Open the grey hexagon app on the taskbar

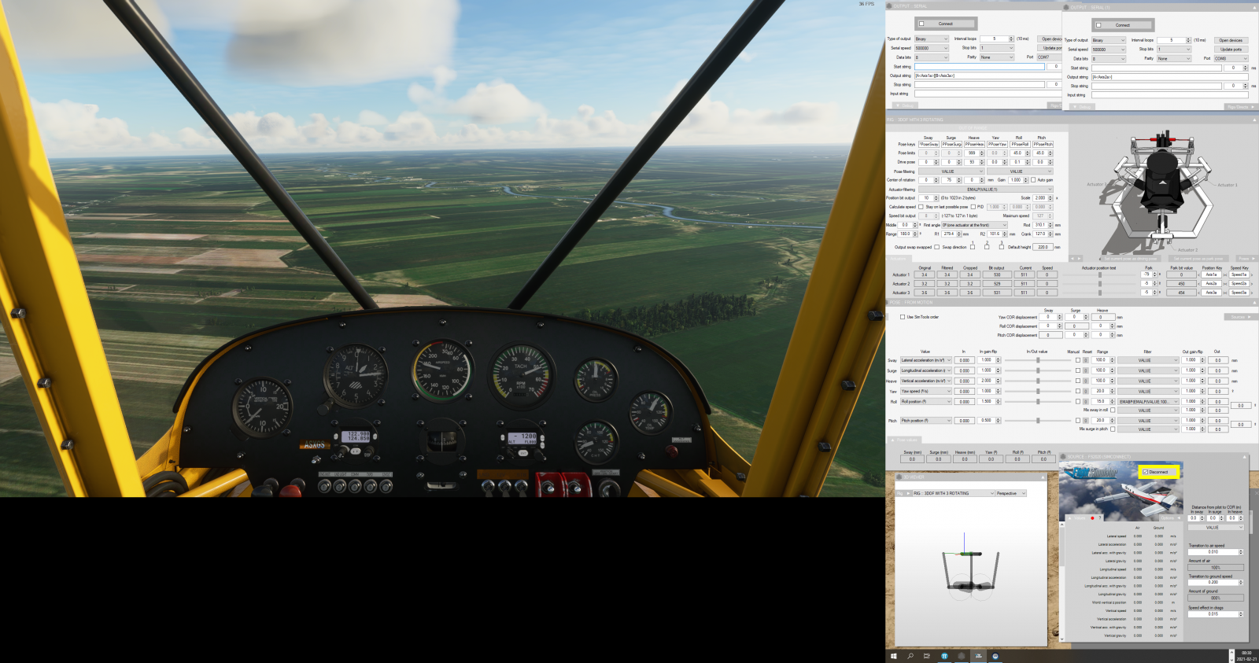tap(962, 656)
